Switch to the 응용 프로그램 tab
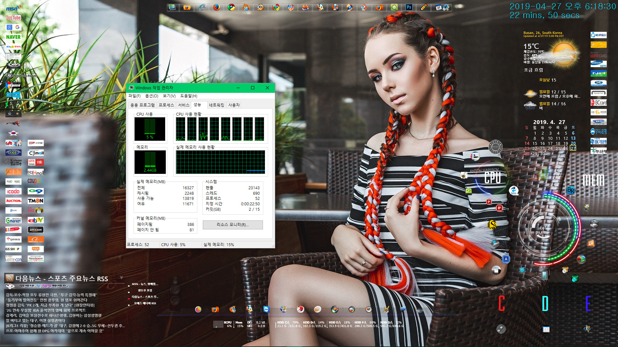This screenshot has width=618, height=347. pyautogui.click(x=142, y=105)
